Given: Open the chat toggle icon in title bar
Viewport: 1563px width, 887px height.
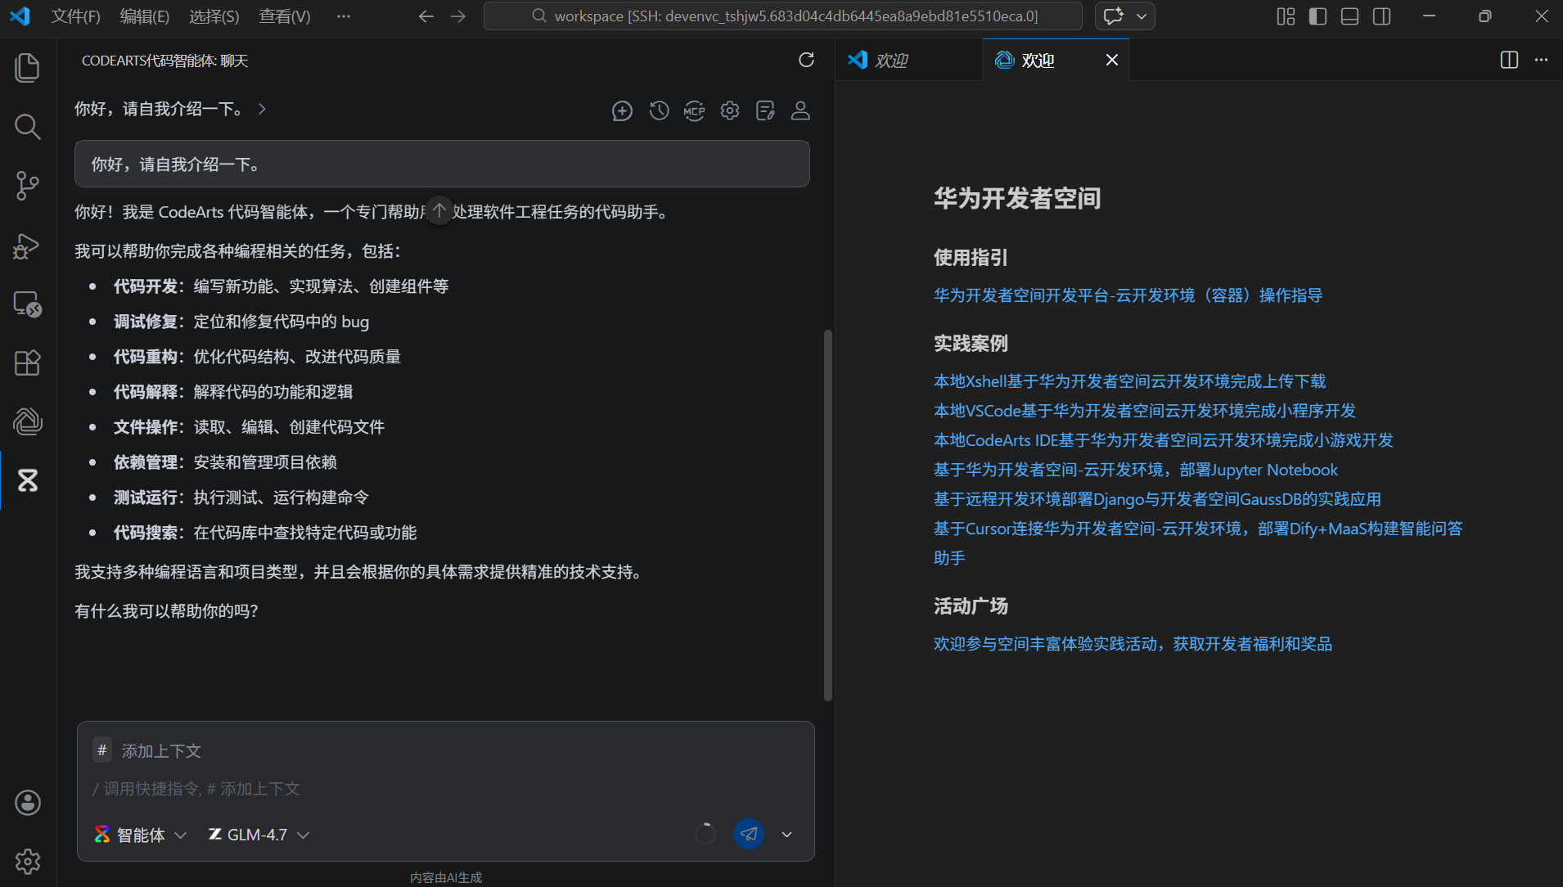Looking at the screenshot, I should 1113,16.
